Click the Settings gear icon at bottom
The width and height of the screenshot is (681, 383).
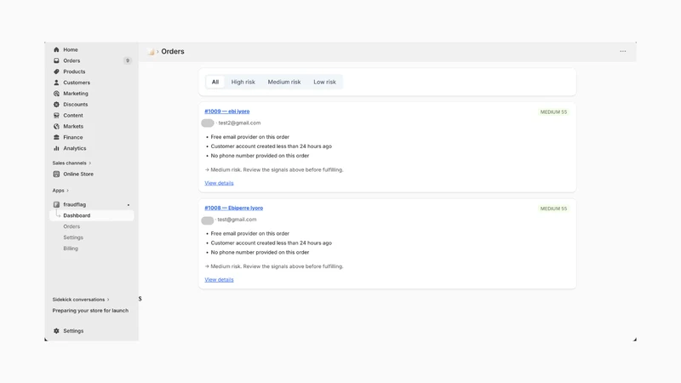tap(56, 331)
